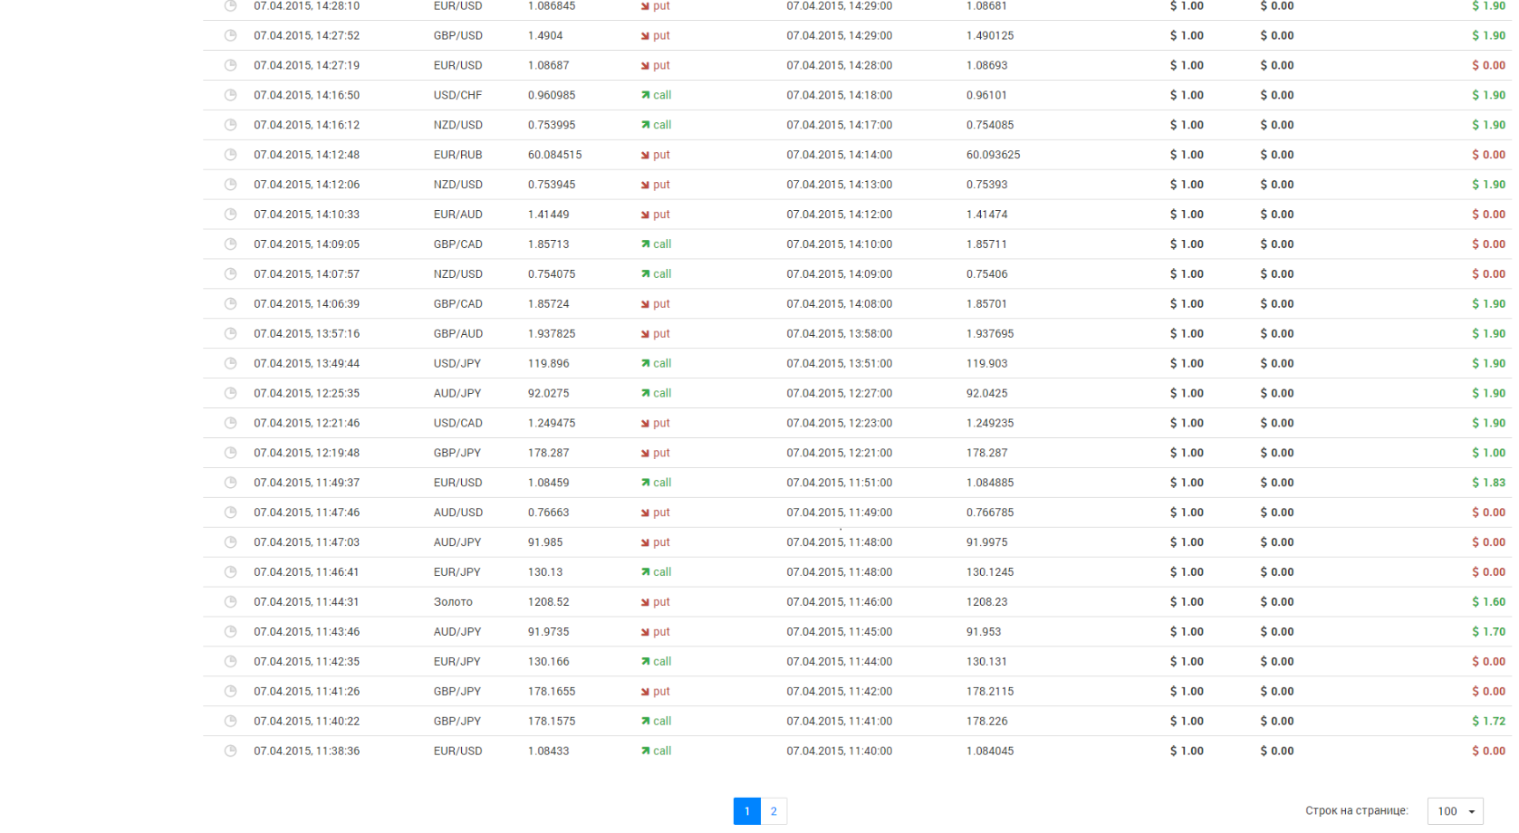Click clock icon for 14:27:52 GBP/USD trade

pos(230,35)
